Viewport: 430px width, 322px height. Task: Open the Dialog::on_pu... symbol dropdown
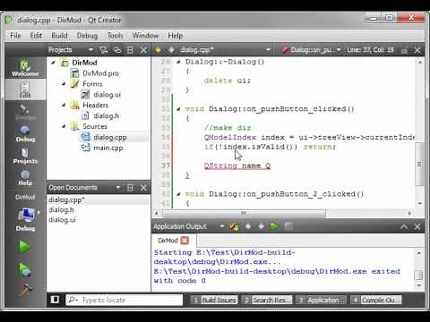point(339,50)
